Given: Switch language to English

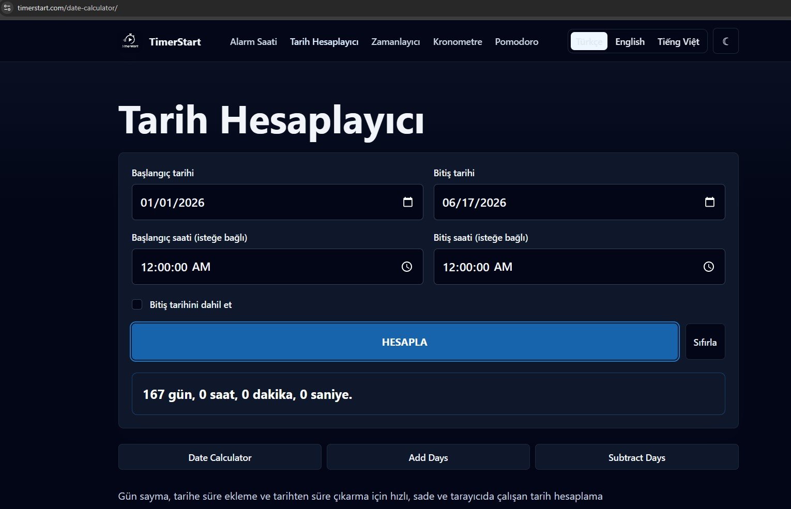Looking at the screenshot, I should coord(630,41).
